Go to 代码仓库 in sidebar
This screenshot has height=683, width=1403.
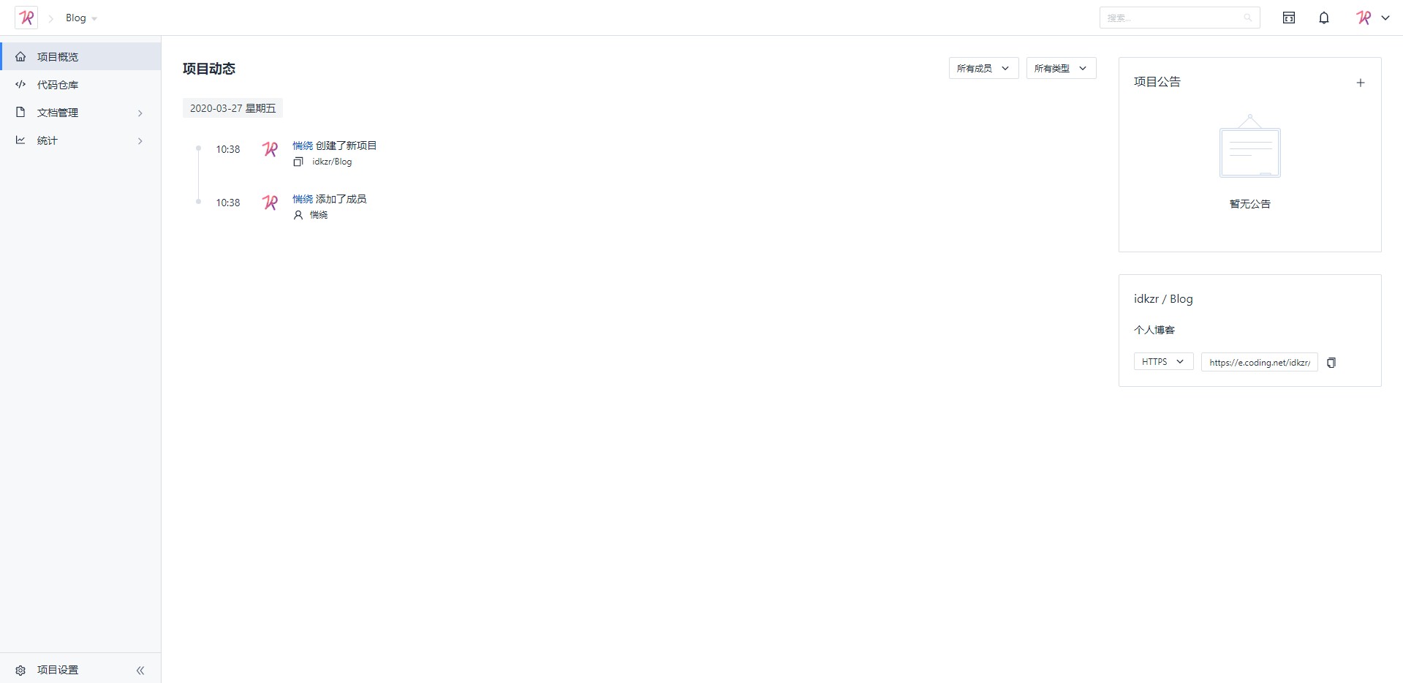[x=58, y=85]
